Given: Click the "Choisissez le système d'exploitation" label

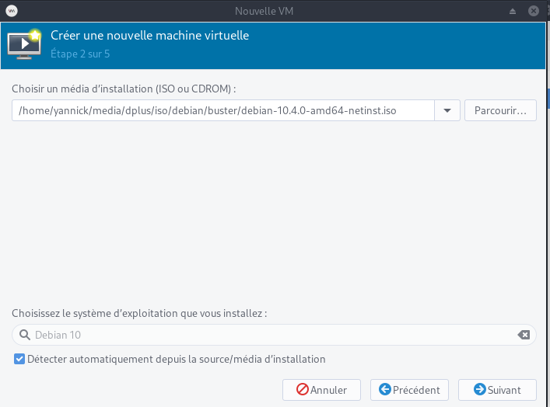Looking at the screenshot, I should [x=139, y=313].
